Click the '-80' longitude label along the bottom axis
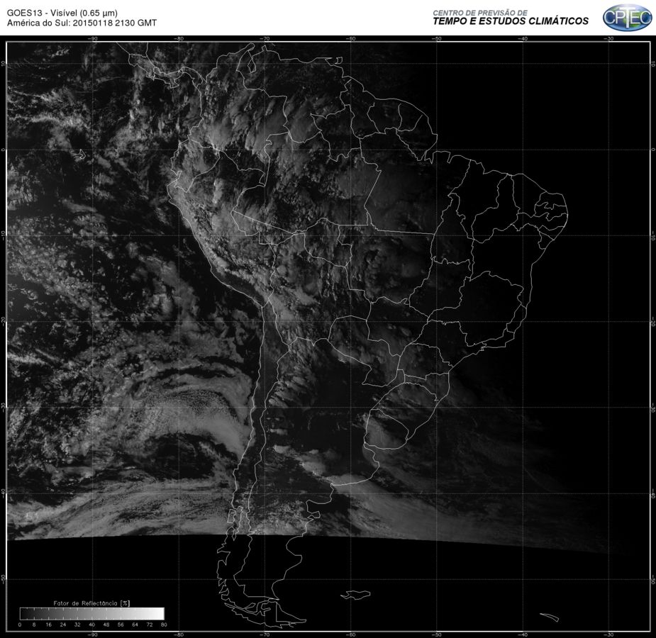The height and width of the screenshot is (638, 656). 179,634
